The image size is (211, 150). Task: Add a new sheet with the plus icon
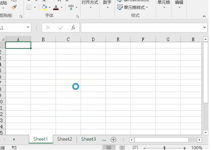[x=113, y=139]
